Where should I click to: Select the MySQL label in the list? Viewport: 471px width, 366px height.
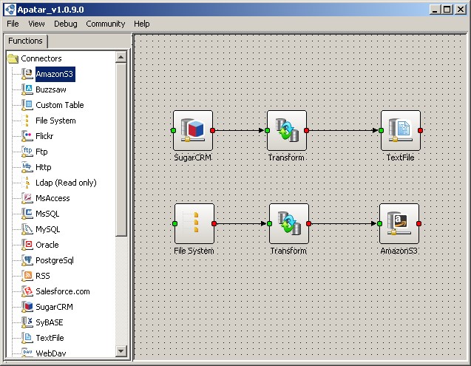pyautogui.click(x=48, y=229)
